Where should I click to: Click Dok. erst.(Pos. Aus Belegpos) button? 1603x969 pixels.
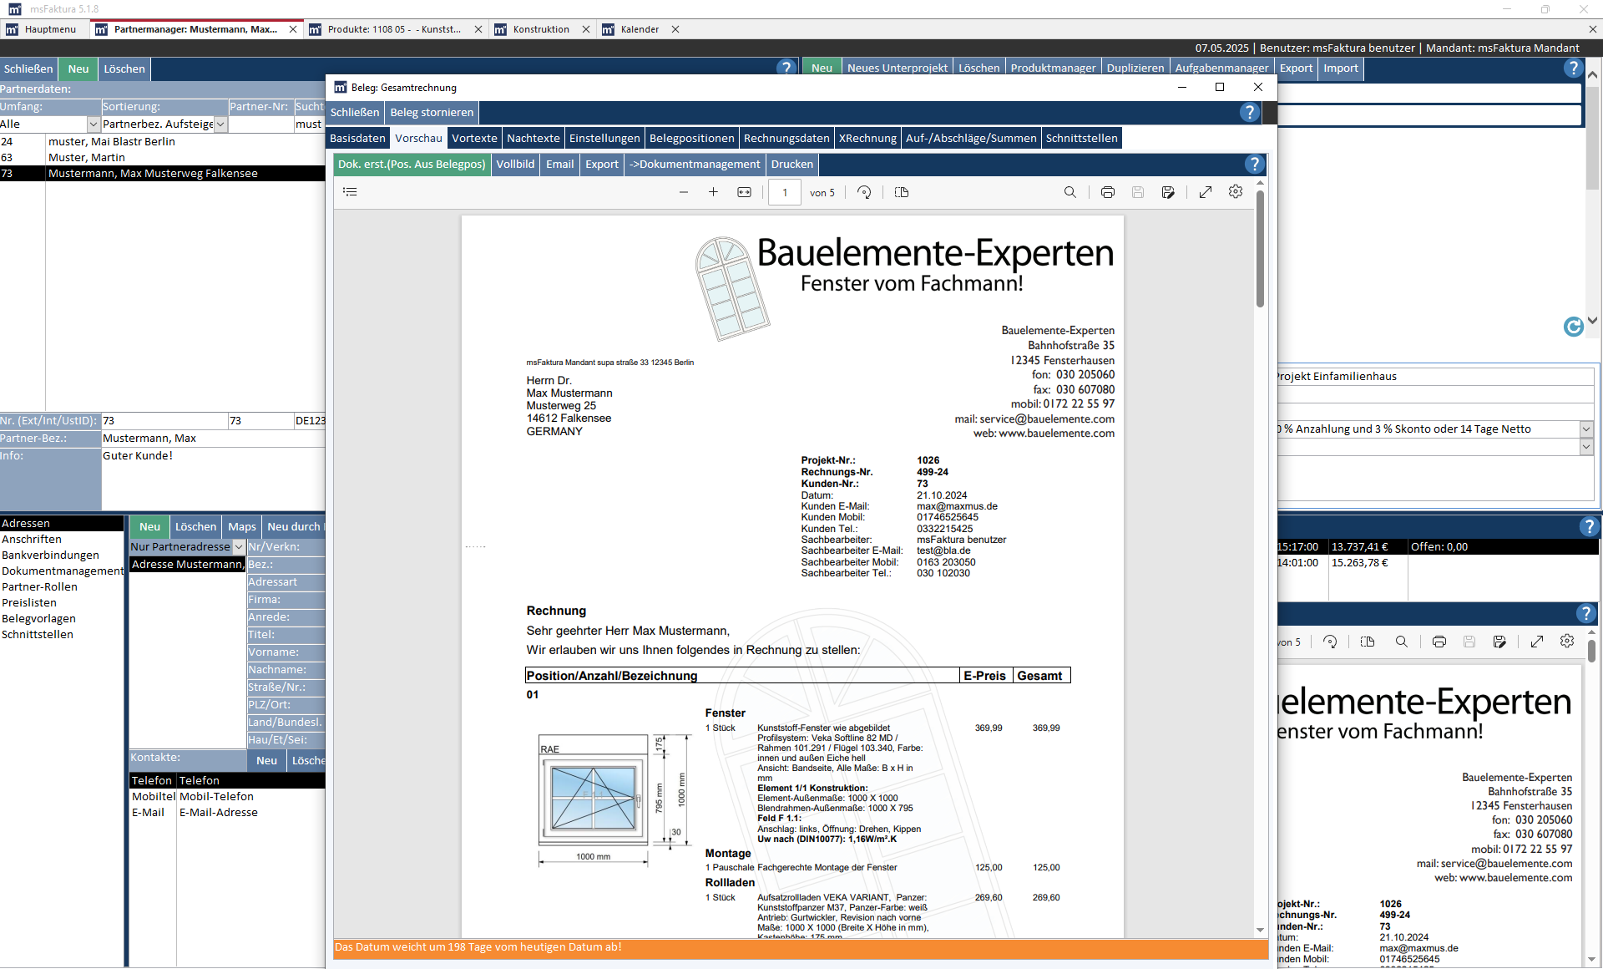[x=412, y=164]
